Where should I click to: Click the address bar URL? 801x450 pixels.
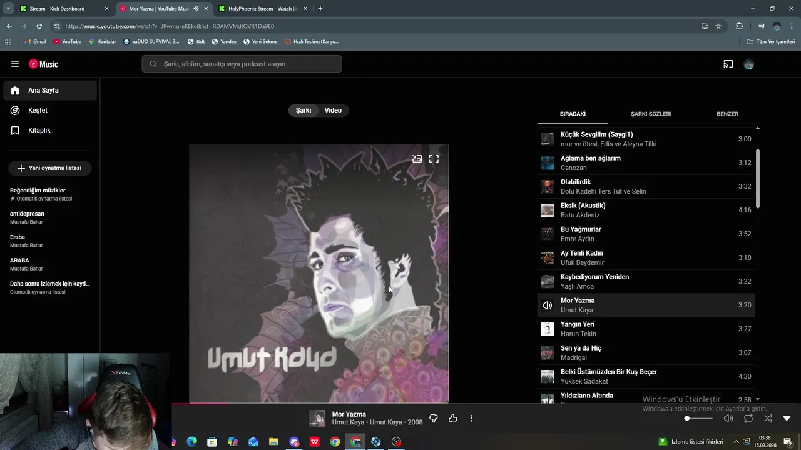point(170,26)
